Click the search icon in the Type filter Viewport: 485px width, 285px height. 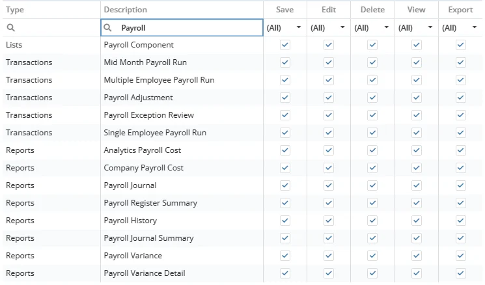click(x=11, y=27)
